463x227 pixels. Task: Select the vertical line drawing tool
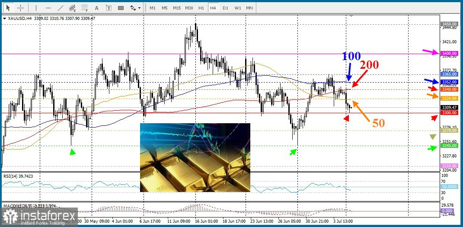(36, 8)
